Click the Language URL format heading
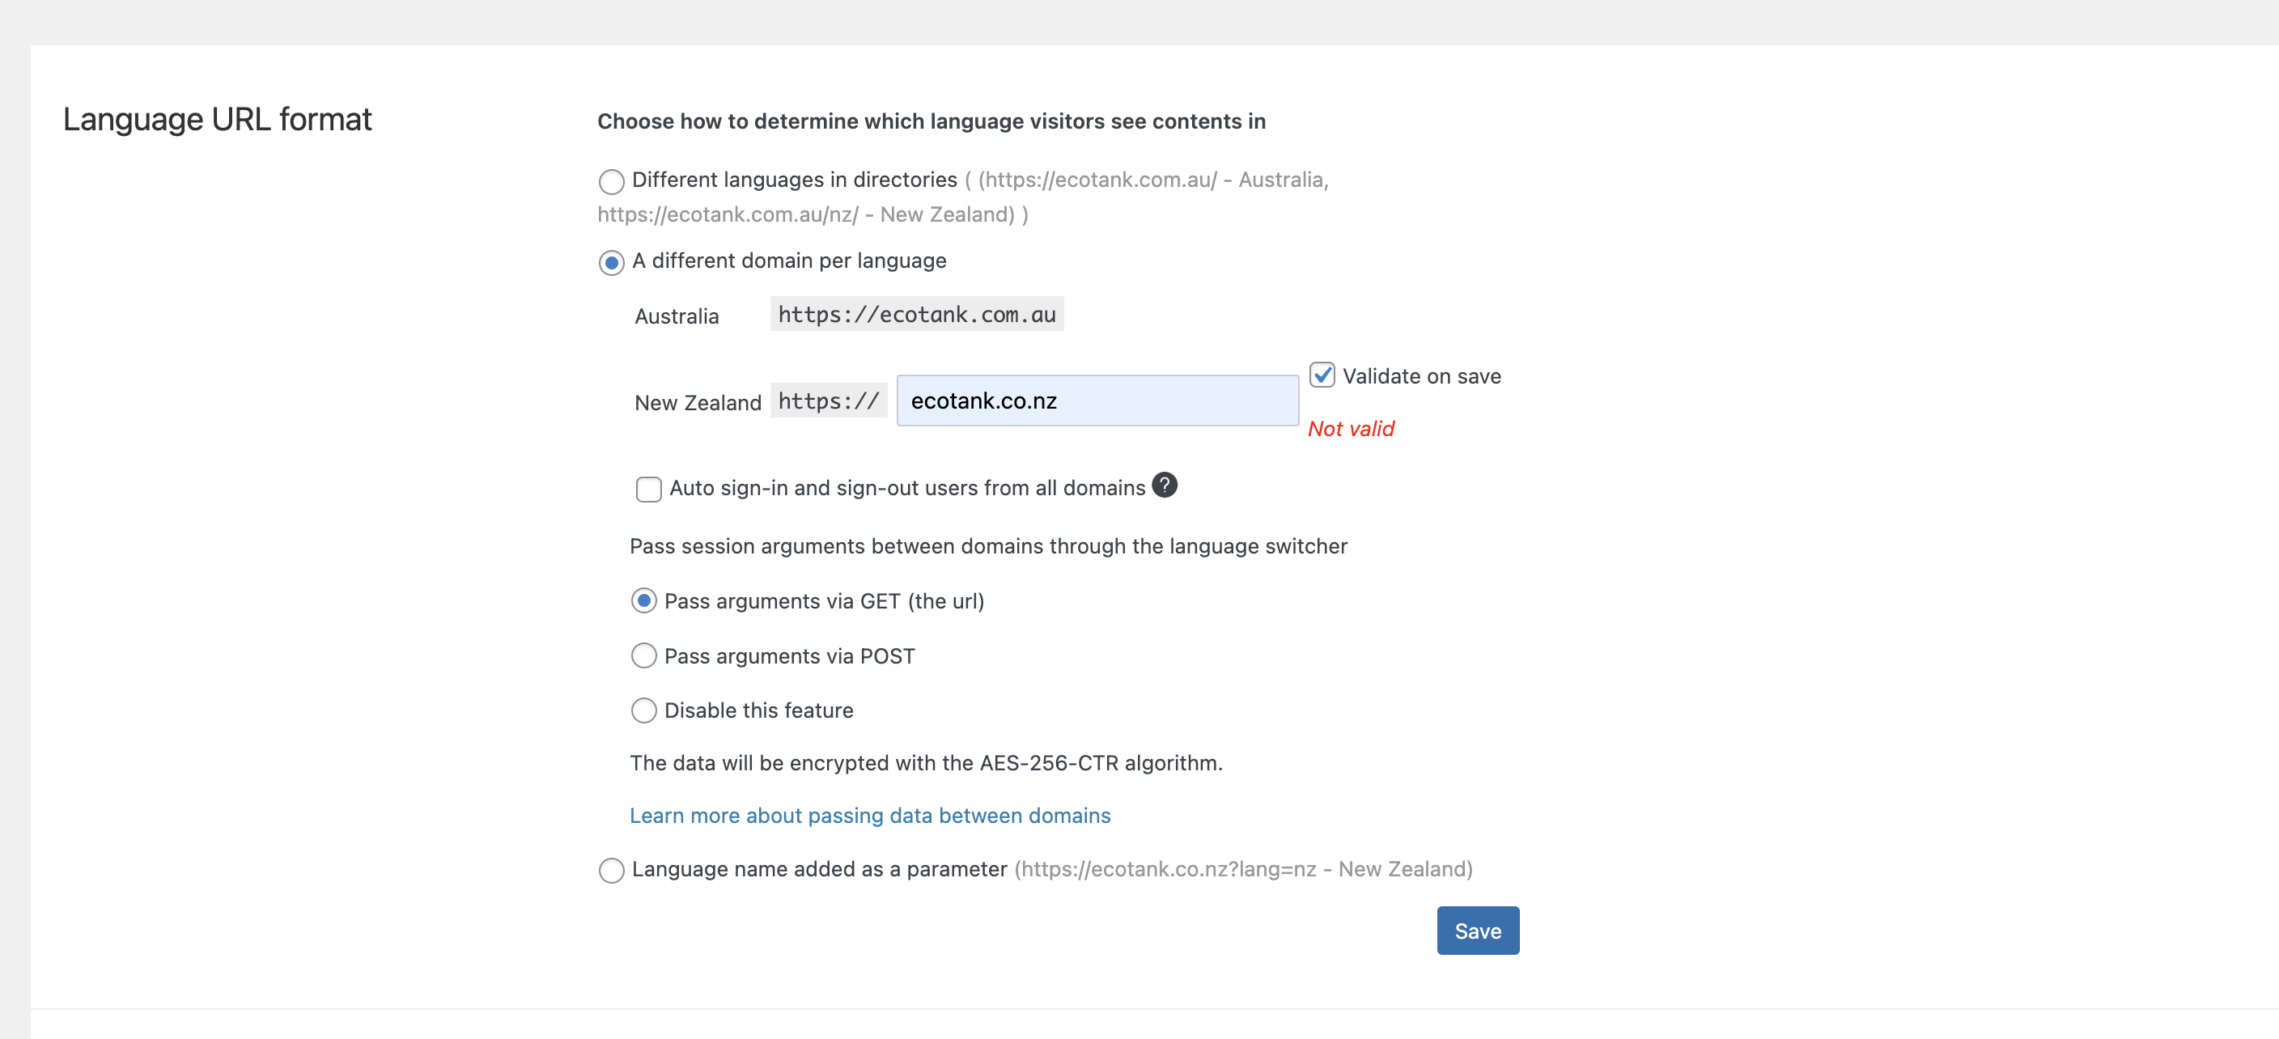Image resolution: width=2279 pixels, height=1039 pixels. (218, 120)
